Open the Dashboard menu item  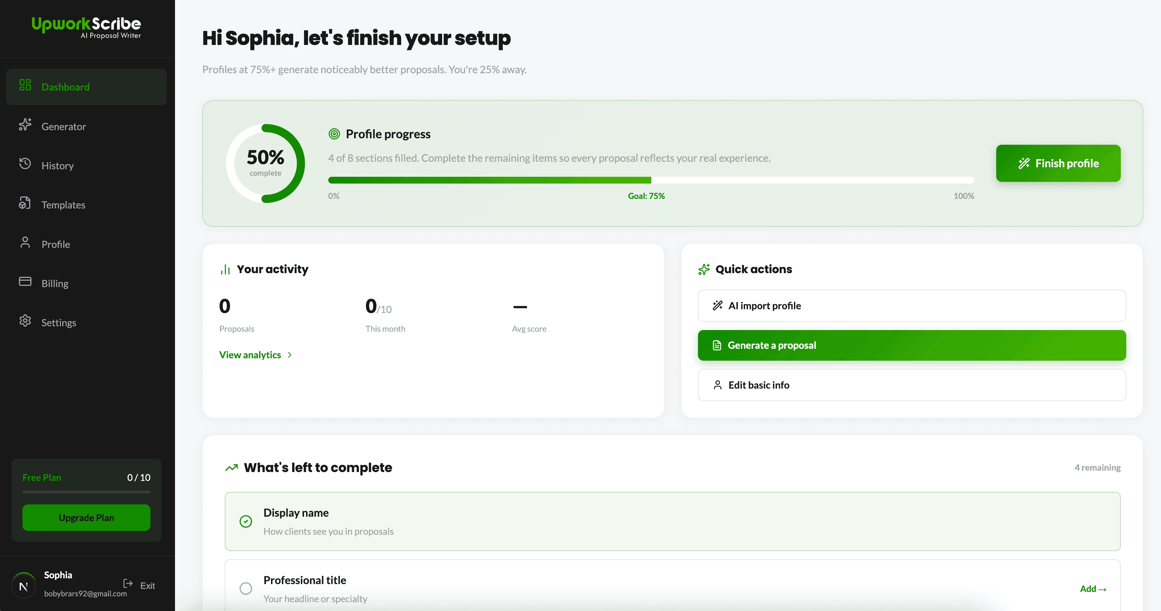86,87
